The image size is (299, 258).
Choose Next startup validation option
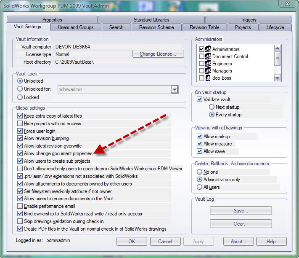tap(212, 107)
